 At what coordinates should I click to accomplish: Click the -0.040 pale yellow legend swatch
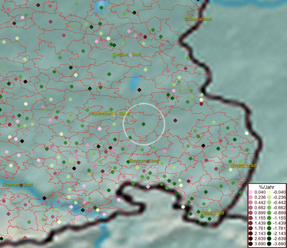[x=269, y=192]
